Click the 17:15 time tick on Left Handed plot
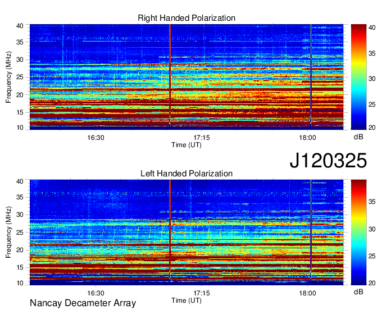 click(x=202, y=293)
